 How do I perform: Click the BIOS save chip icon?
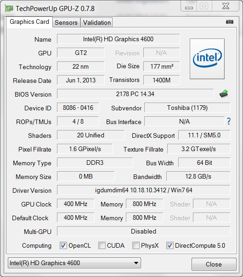coord(224,94)
